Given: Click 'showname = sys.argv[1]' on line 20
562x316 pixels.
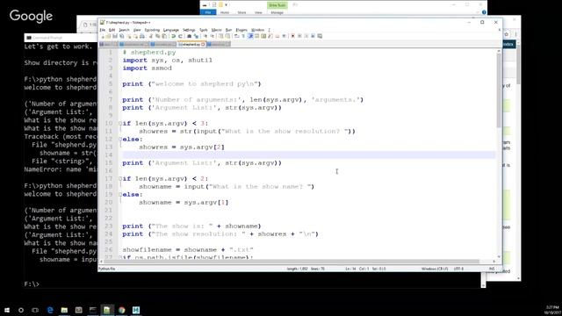Looking at the screenshot, I should 184,202.
